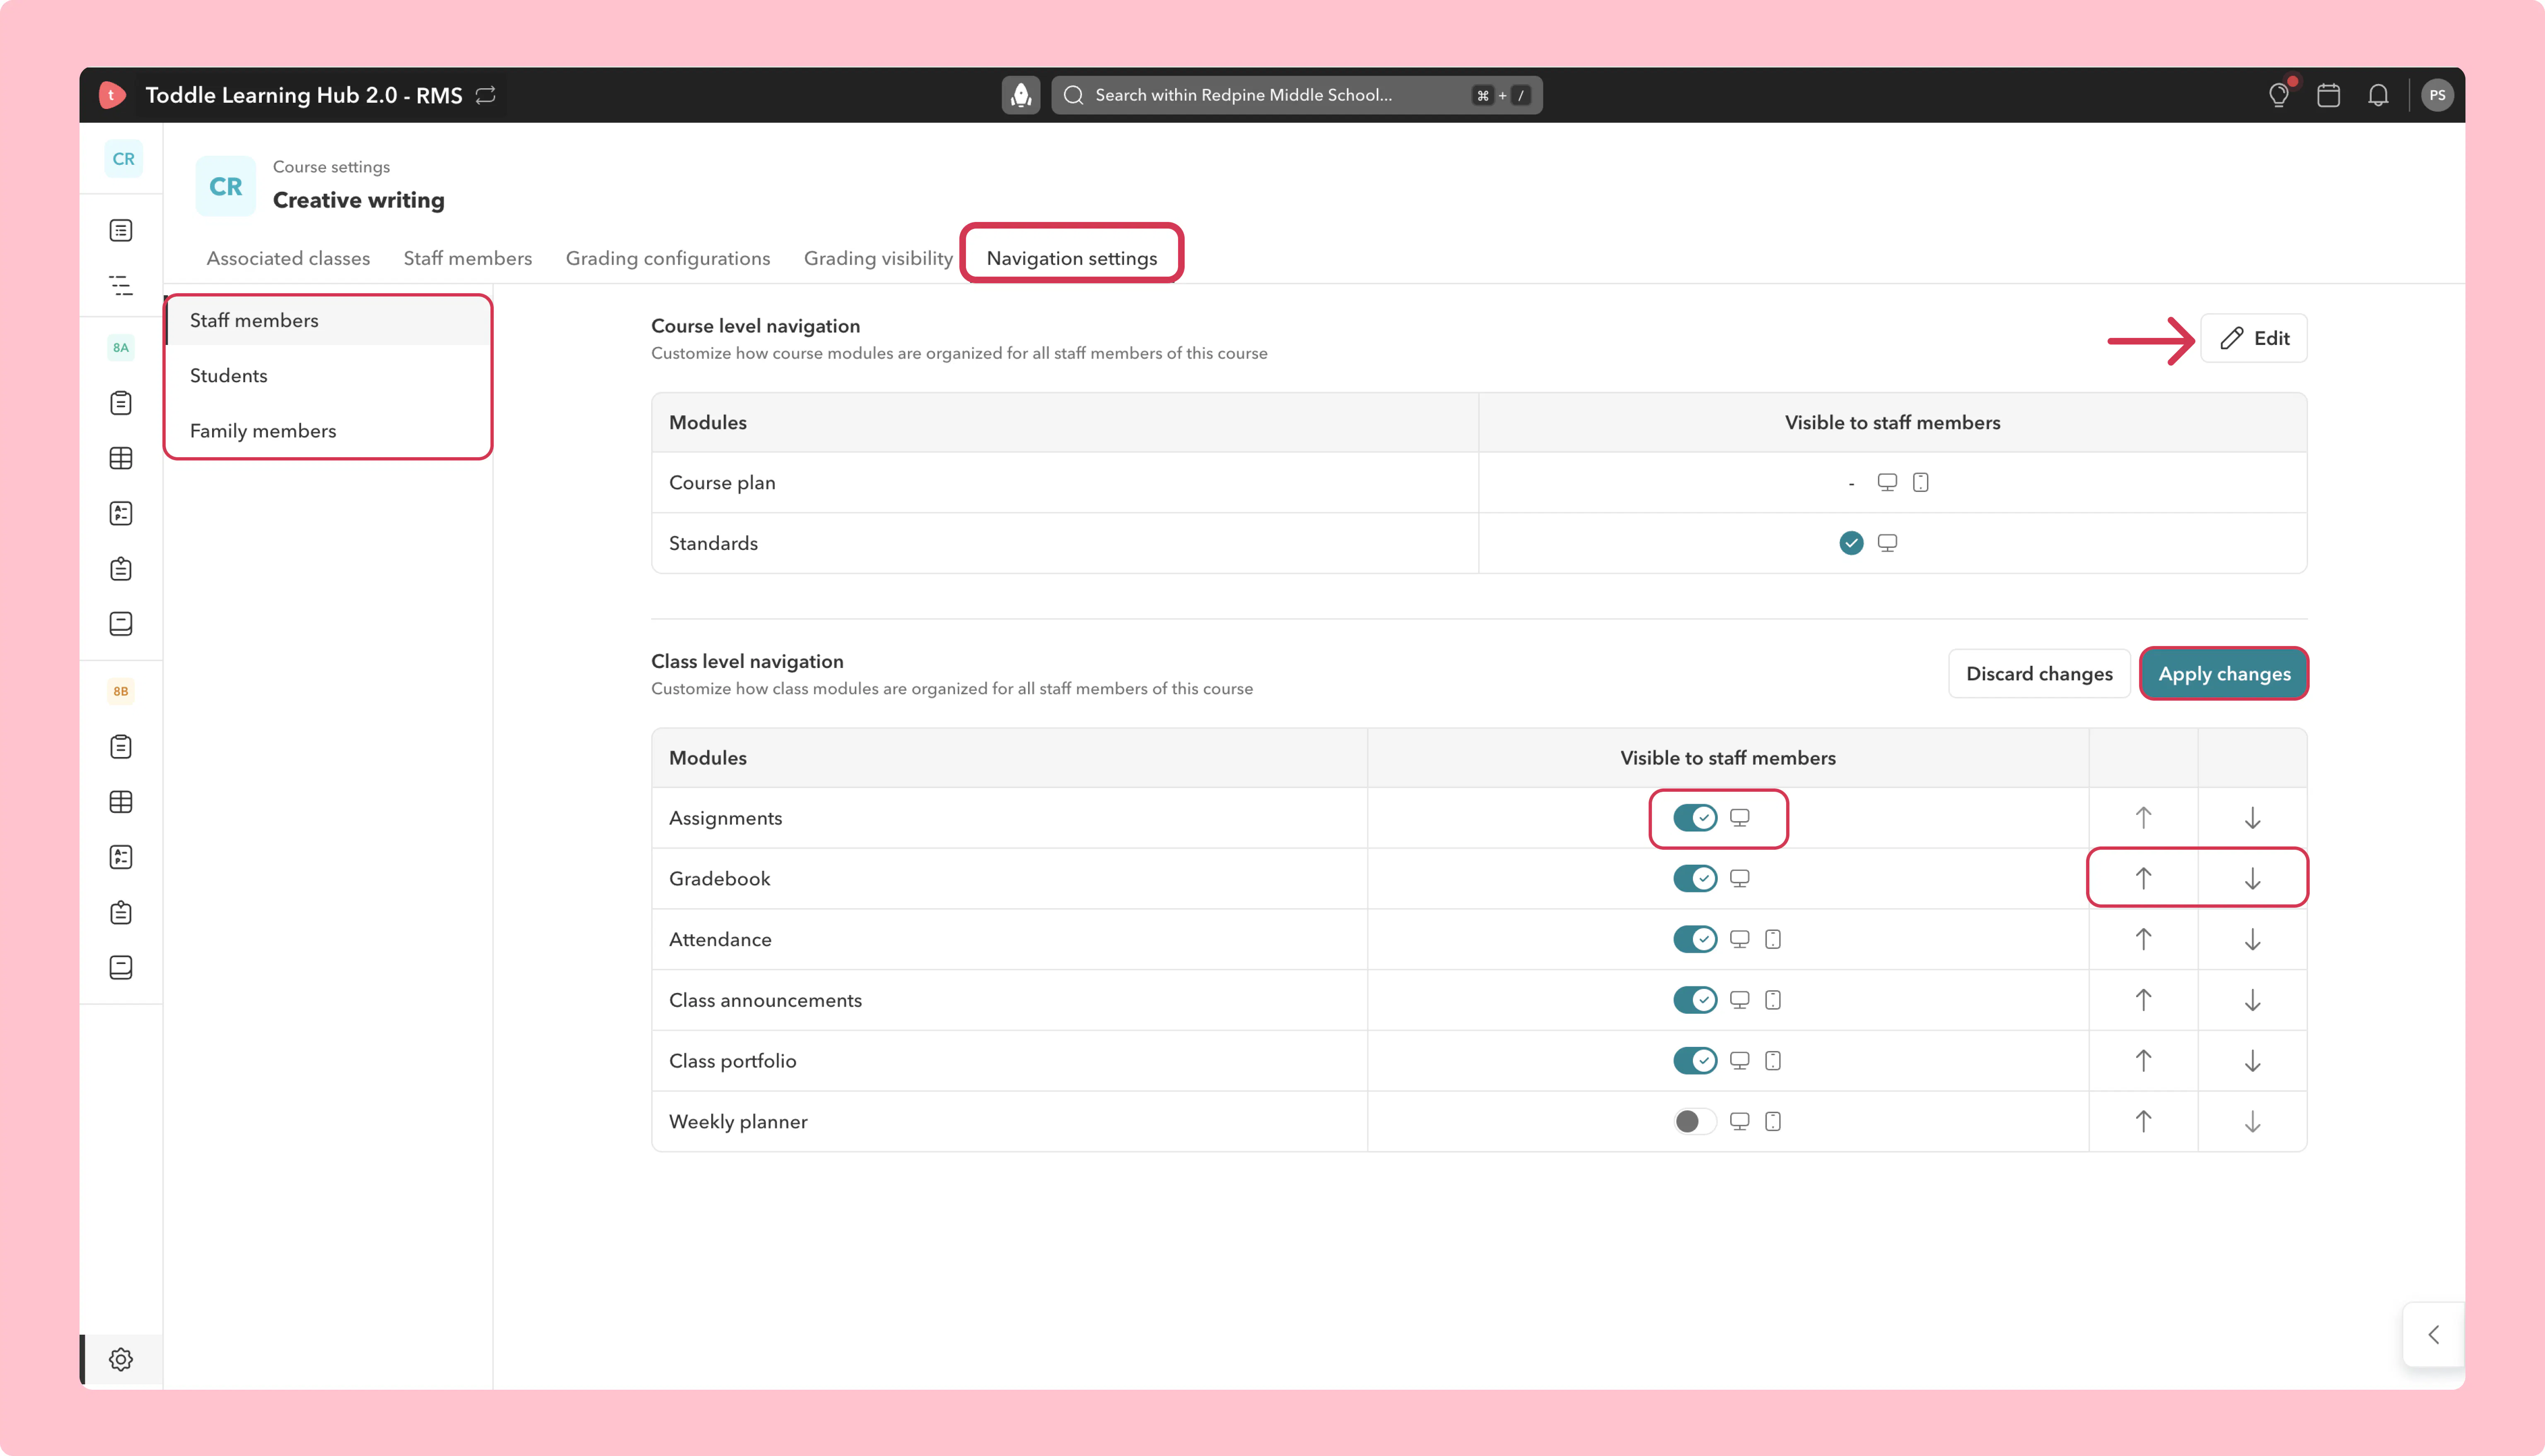Image resolution: width=2545 pixels, height=1456 pixels.
Task: Move Class portfolio down with the down arrow
Action: tap(2253, 1061)
